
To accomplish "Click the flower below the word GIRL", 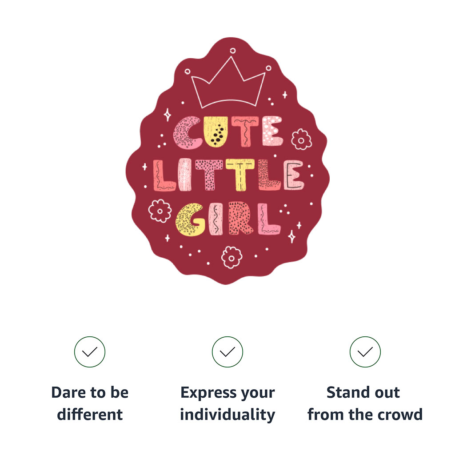I will tap(231, 257).
